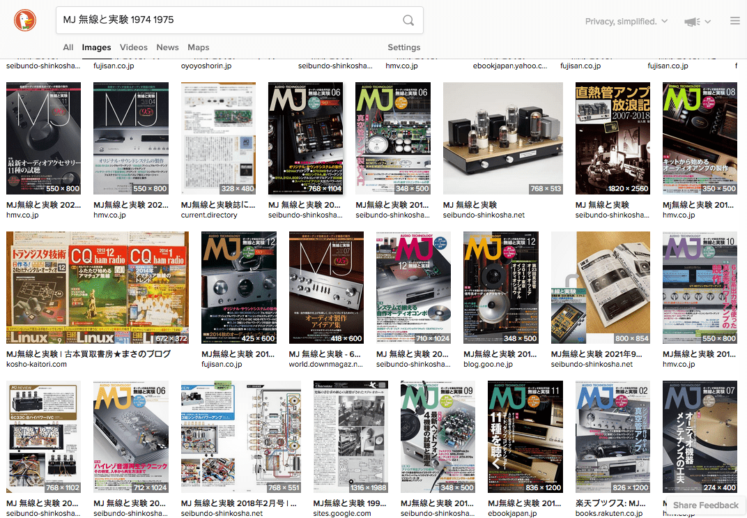
Task: Open the gold tube amplifier photo thumbnail
Action: click(x=502, y=138)
